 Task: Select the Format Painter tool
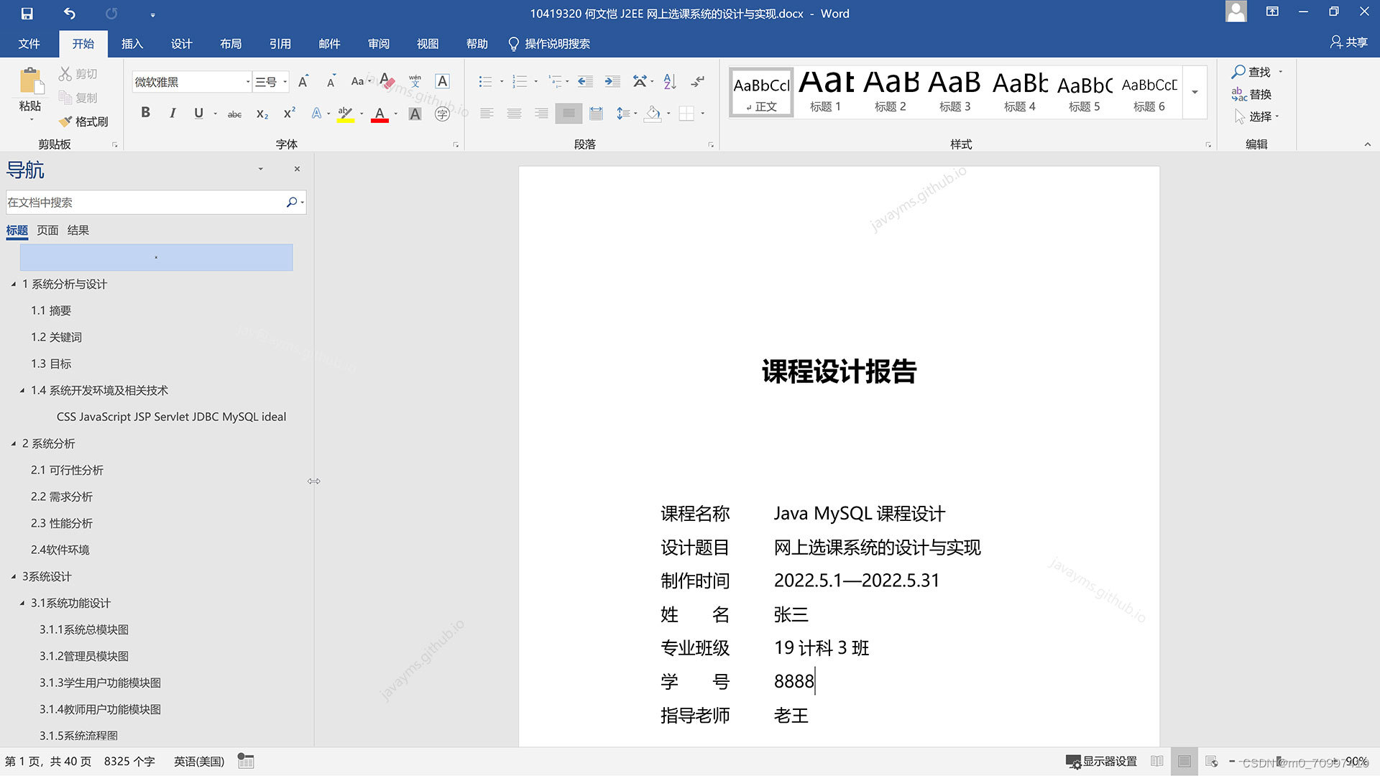click(85, 121)
